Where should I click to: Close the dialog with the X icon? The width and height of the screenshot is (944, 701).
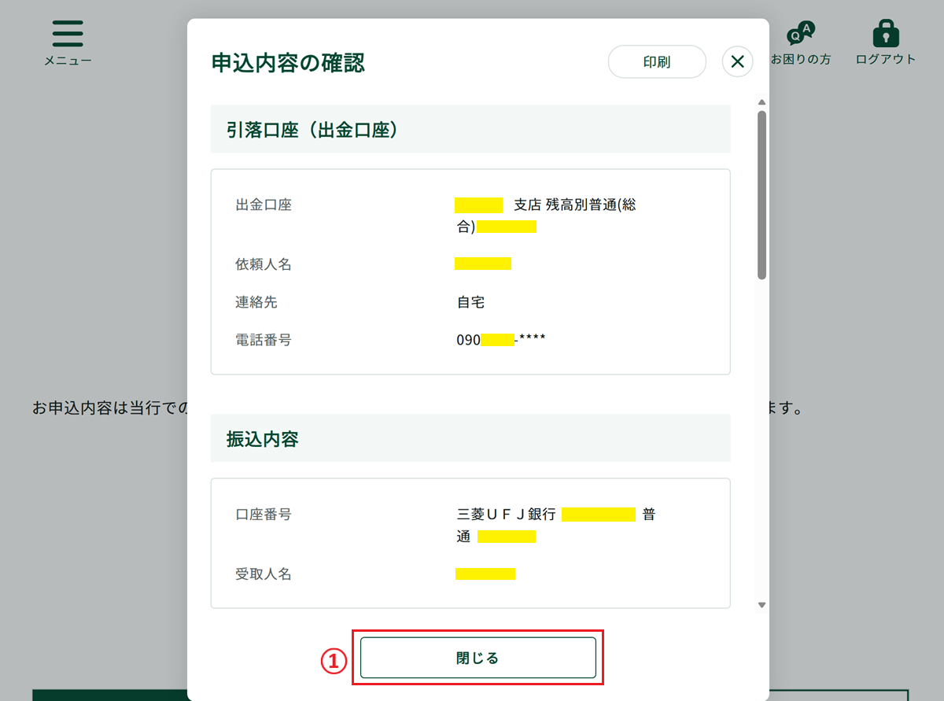tap(737, 62)
